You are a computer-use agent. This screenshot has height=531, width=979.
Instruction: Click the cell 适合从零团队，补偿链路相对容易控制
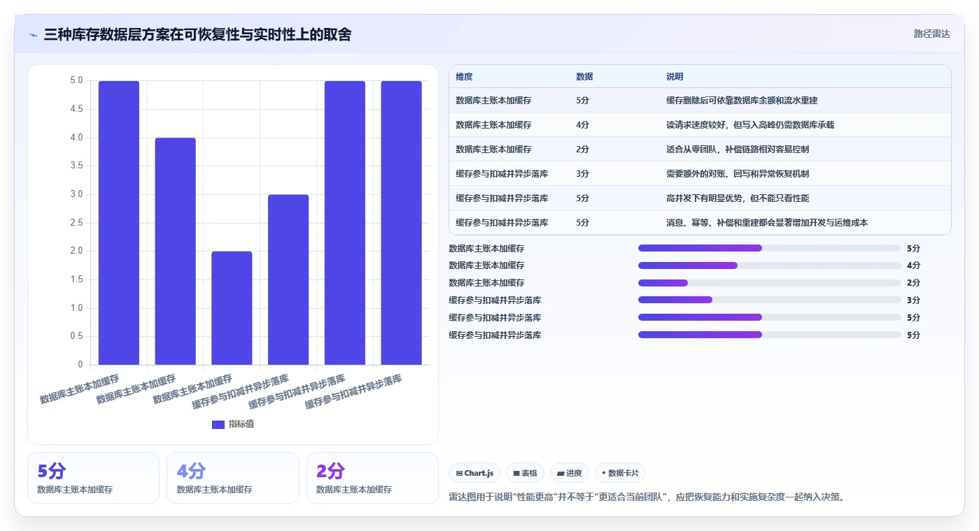738,150
